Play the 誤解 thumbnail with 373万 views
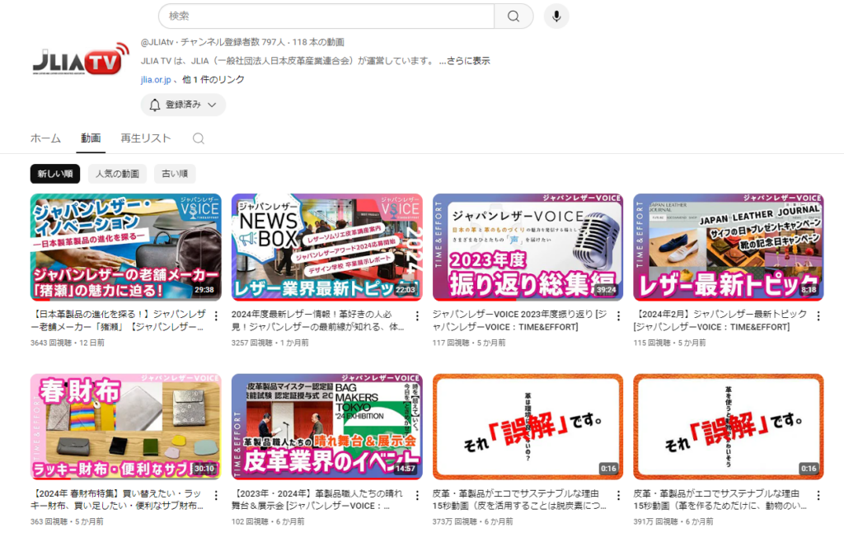Image resolution: width=844 pixels, height=537 pixels. [527, 426]
